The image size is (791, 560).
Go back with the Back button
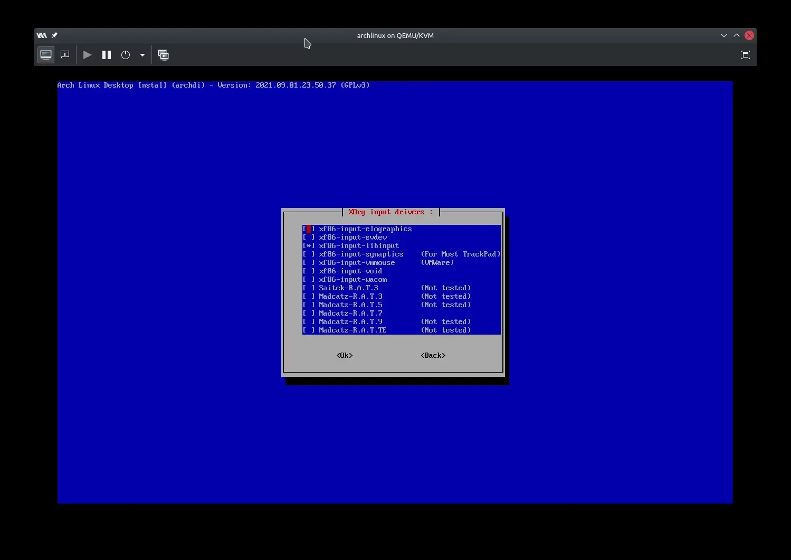click(433, 356)
